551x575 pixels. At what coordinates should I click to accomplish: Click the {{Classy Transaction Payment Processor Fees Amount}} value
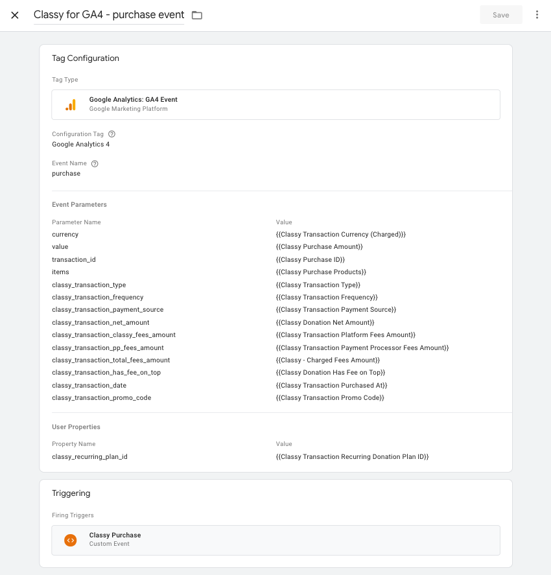pyautogui.click(x=362, y=348)
